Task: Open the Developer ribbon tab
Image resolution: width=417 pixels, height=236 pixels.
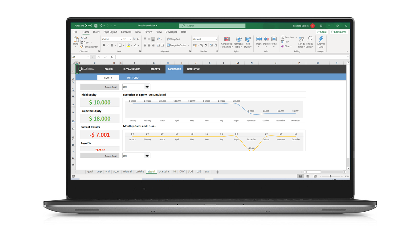Action: pos(171,32)
